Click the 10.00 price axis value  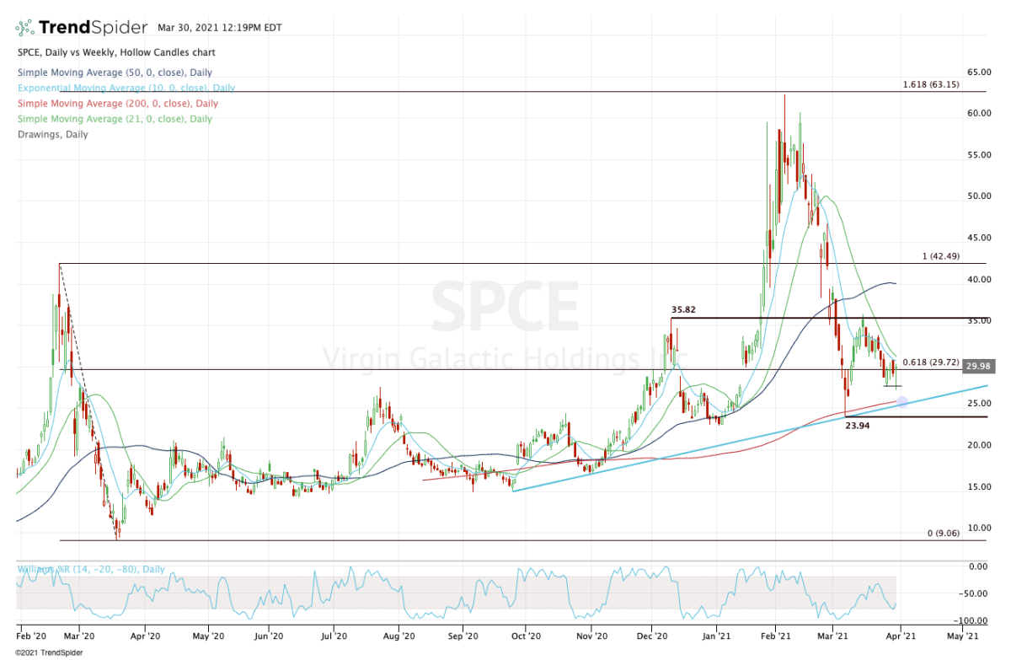(978, 529)
